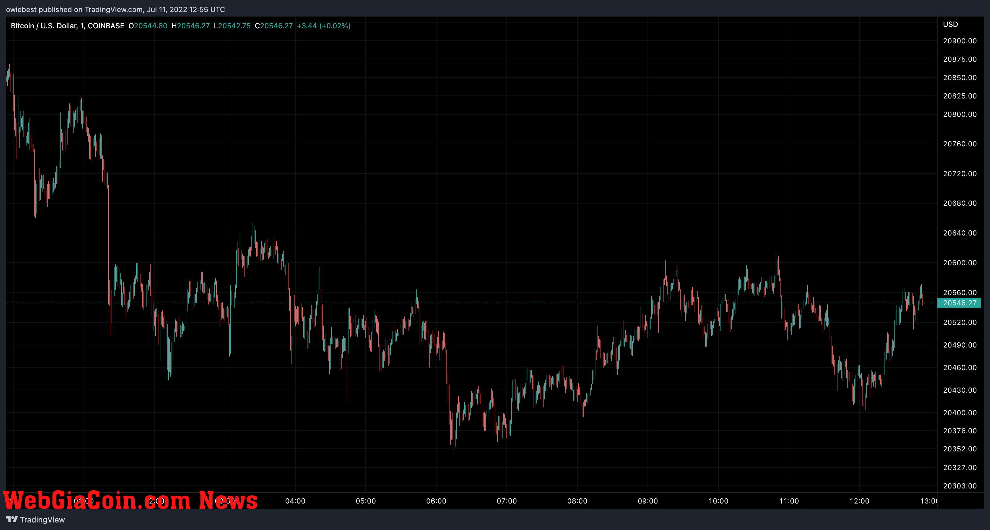
Task: Click the 11:00 time axis label
Action: 789,501
